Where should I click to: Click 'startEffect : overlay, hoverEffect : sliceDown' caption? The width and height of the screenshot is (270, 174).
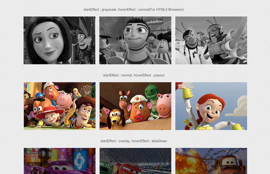coord(134,141)
